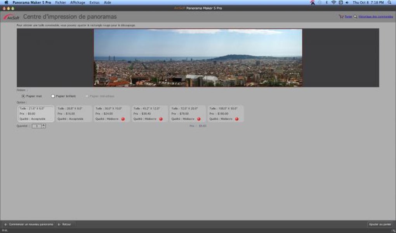Screen dimensions: 396x233
Task: Click the quantity input field
Action: (x=37, y=126)
